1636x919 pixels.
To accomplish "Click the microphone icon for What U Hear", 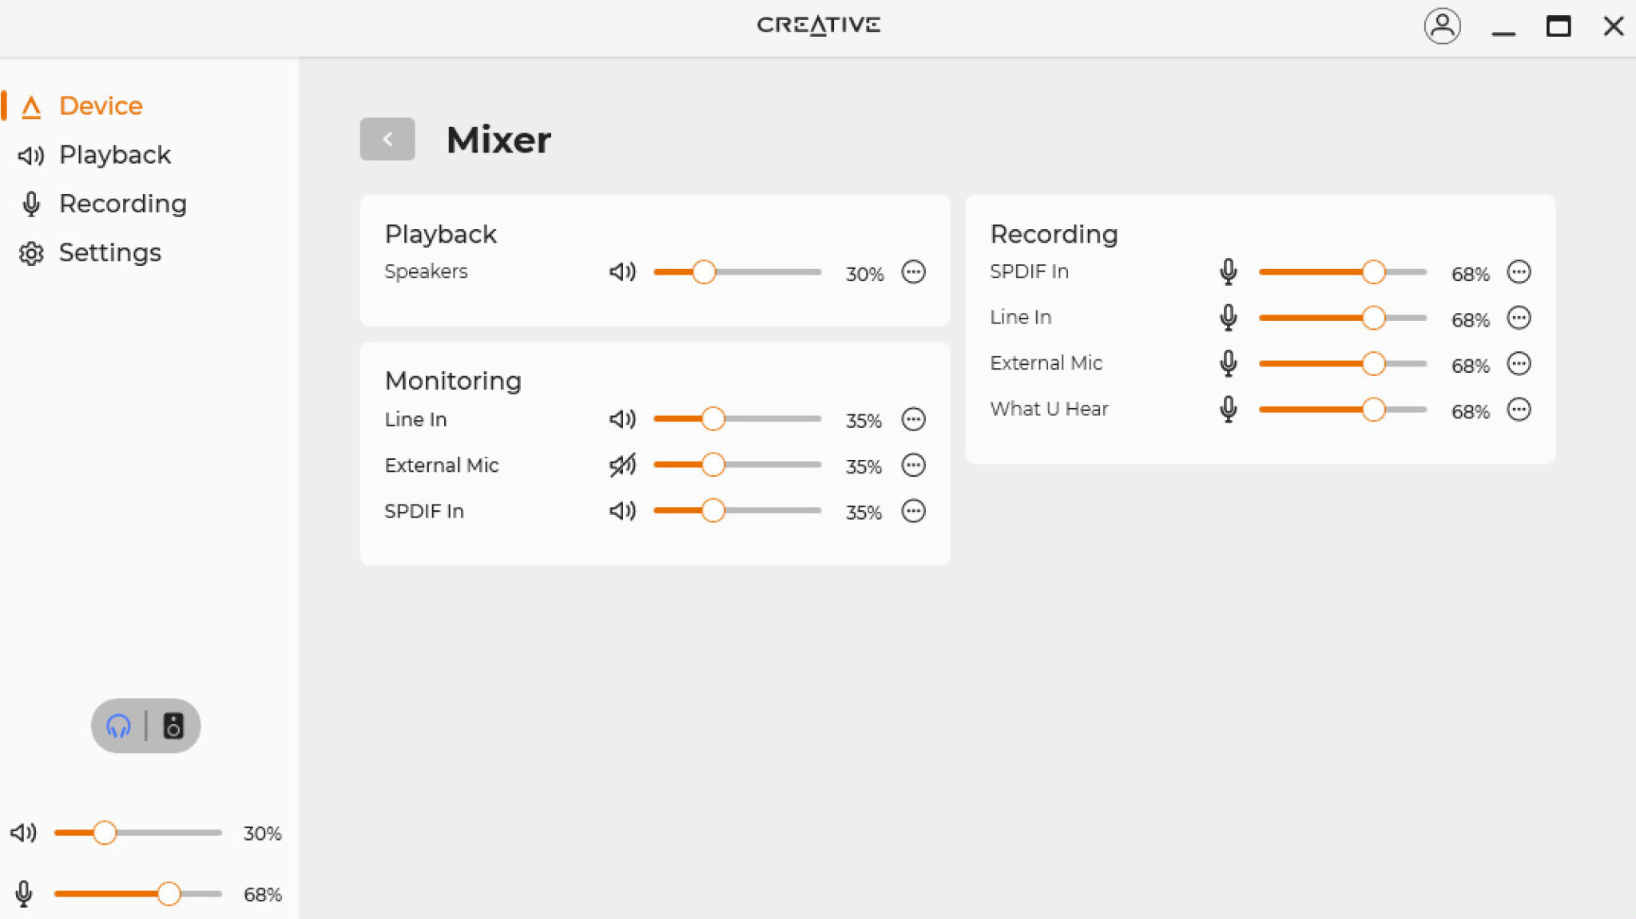I will pyautogui.click(x=1228, y=410).
